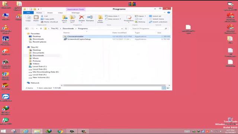Screen dimensions: 238x134
Task: Click the Downloads breadcrumb in address bar
Action: point(68,29)
